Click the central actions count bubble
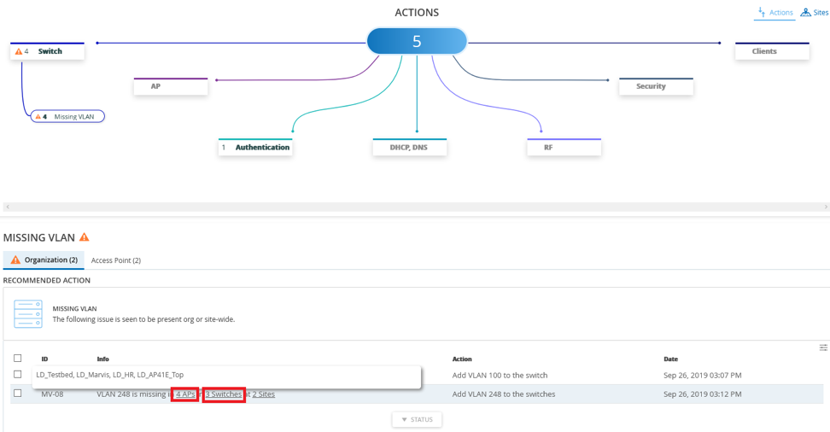The width and height of the screenshot is (830, 432). [417, 41]
